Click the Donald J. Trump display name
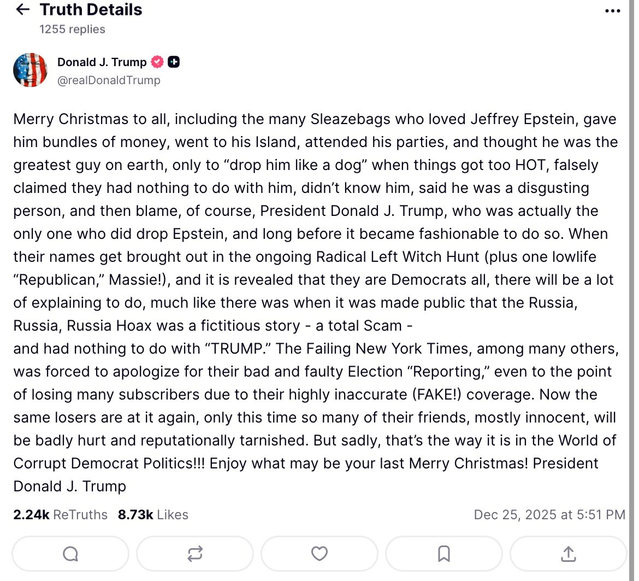Image resolution: width=639 pixels, height=581 pixels. tap(102, 62)
